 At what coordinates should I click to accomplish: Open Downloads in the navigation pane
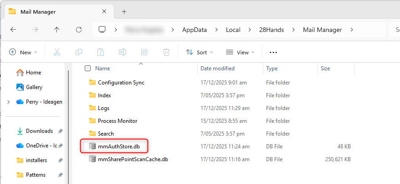point(39,131)
